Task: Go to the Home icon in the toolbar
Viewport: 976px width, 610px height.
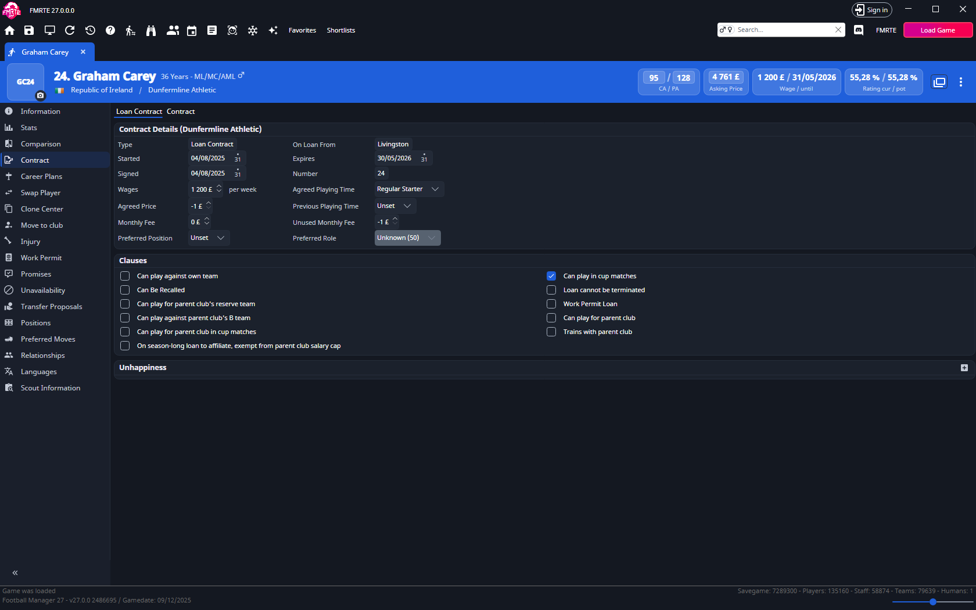Action: coord(9,30)
